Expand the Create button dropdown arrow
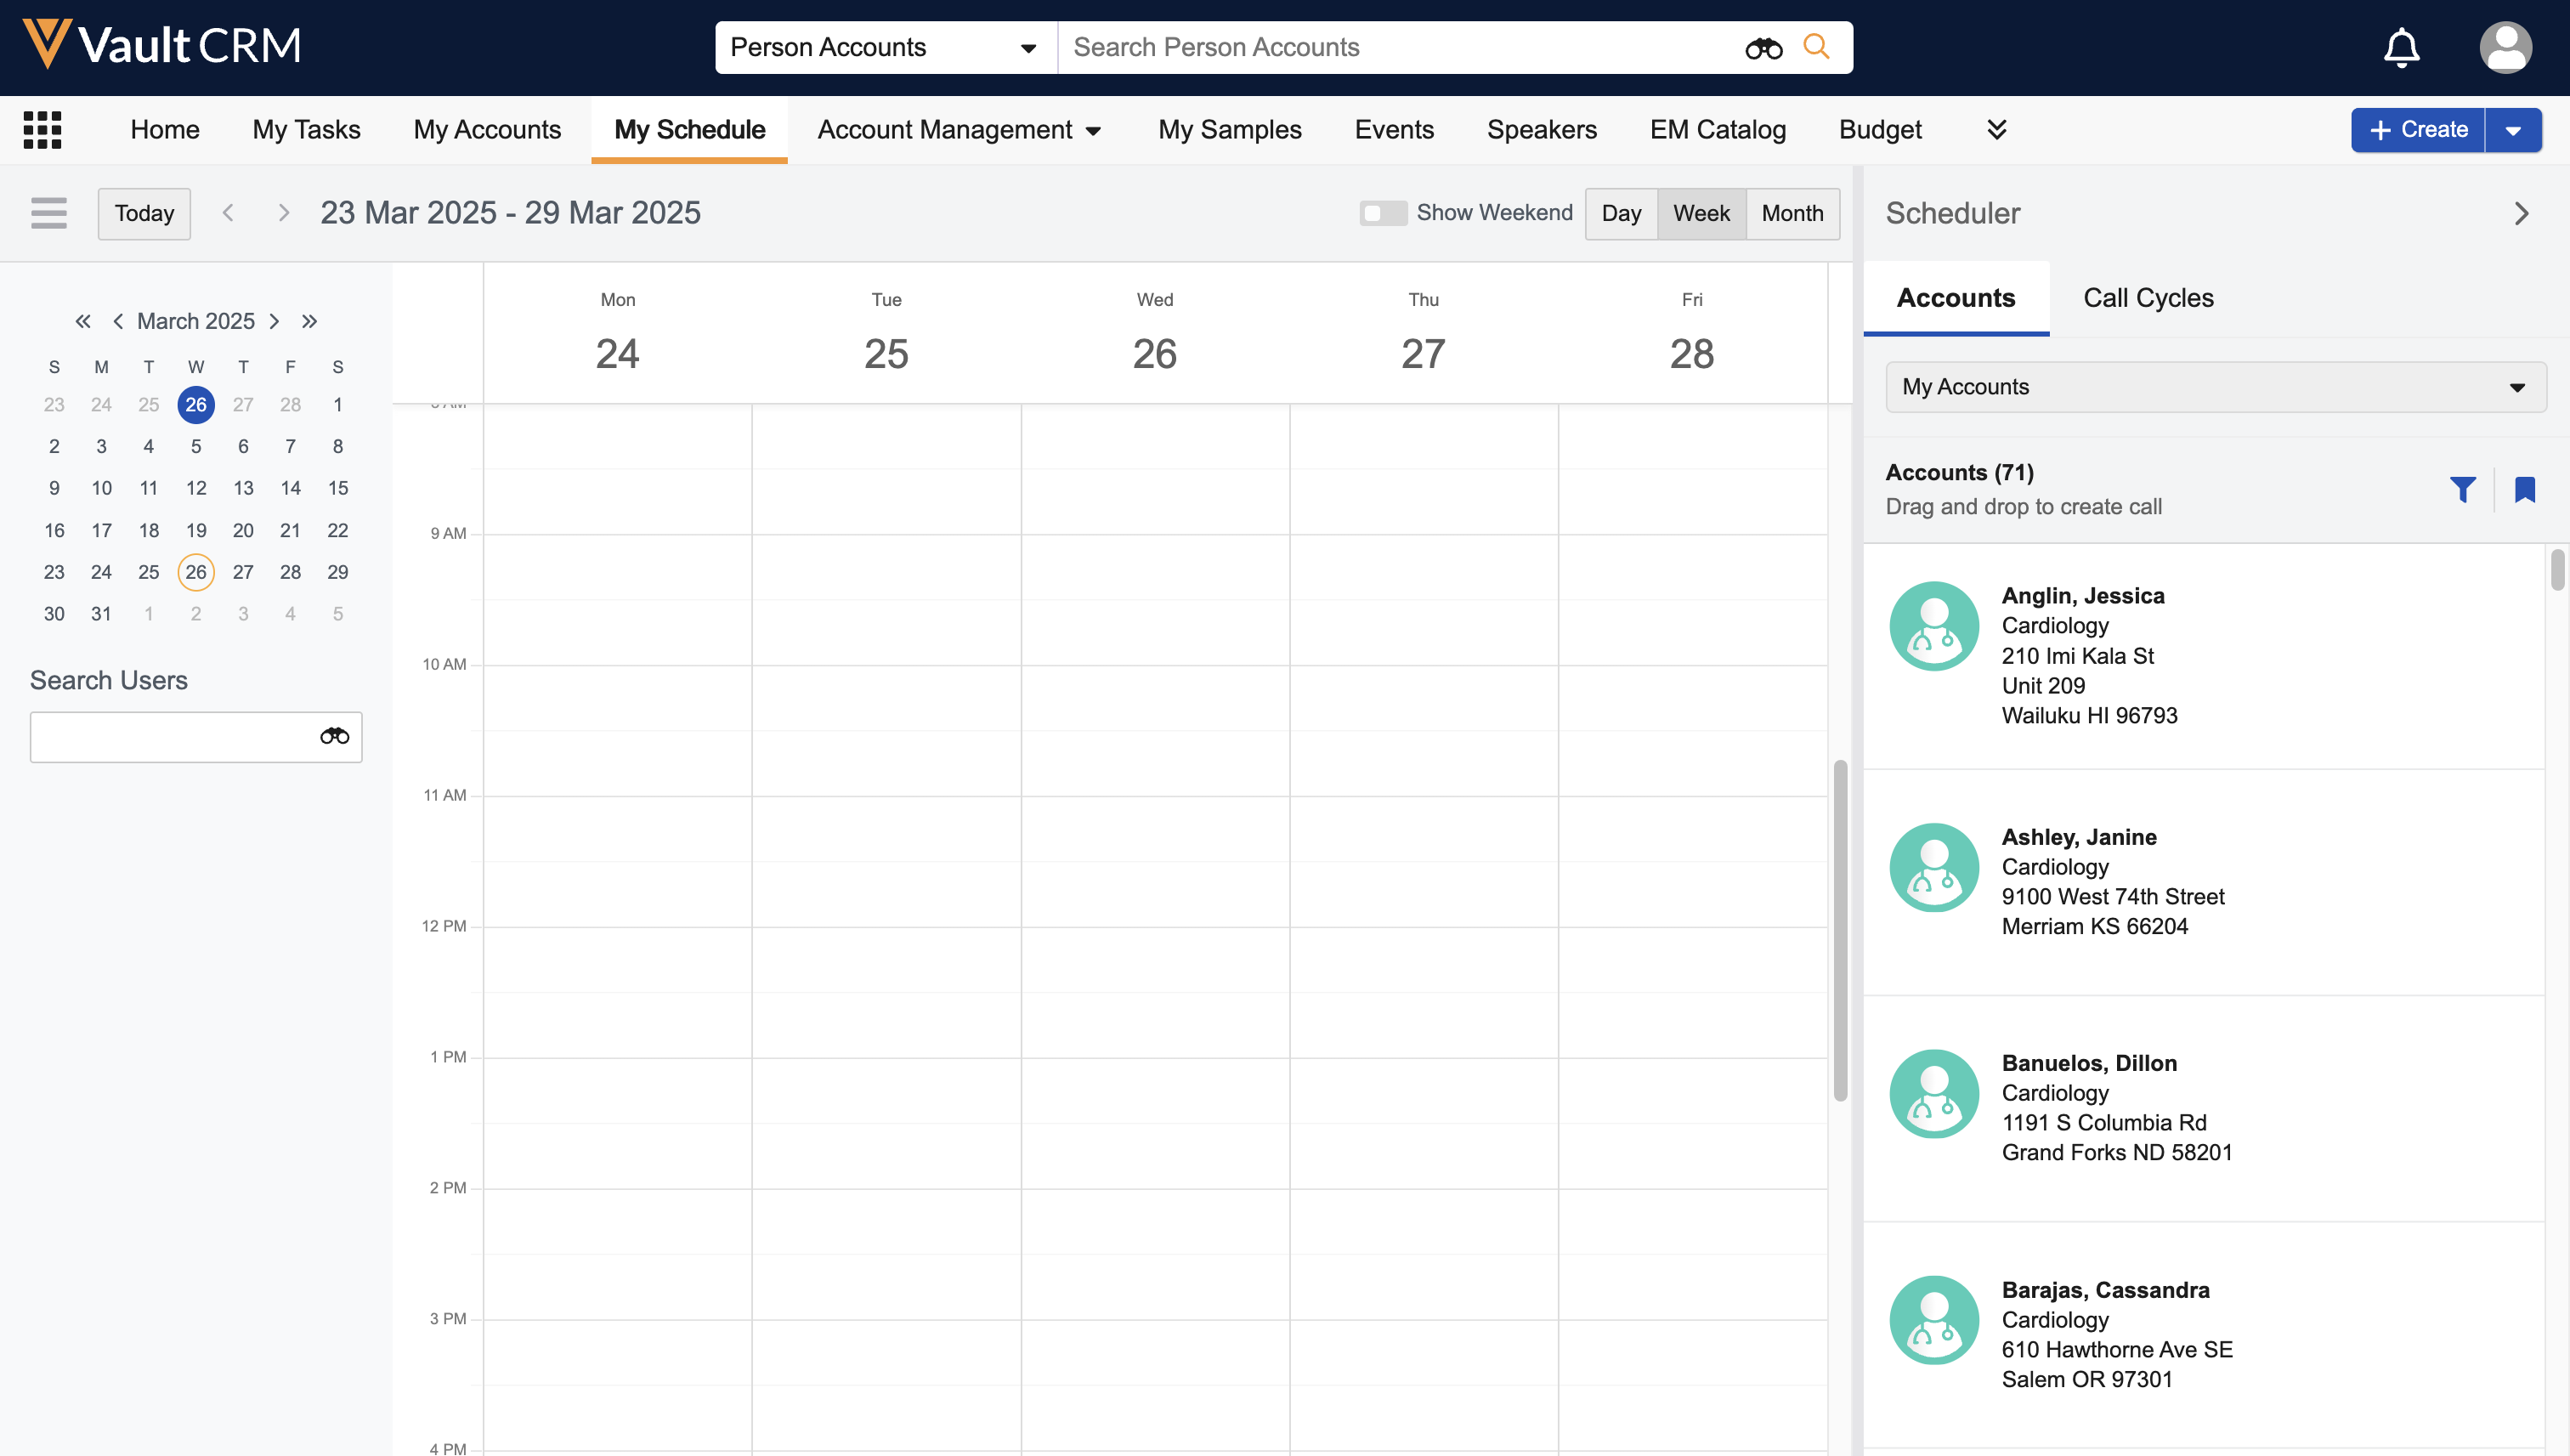Screen dimensions: 2570x1456 click(x=2513, y=130)
